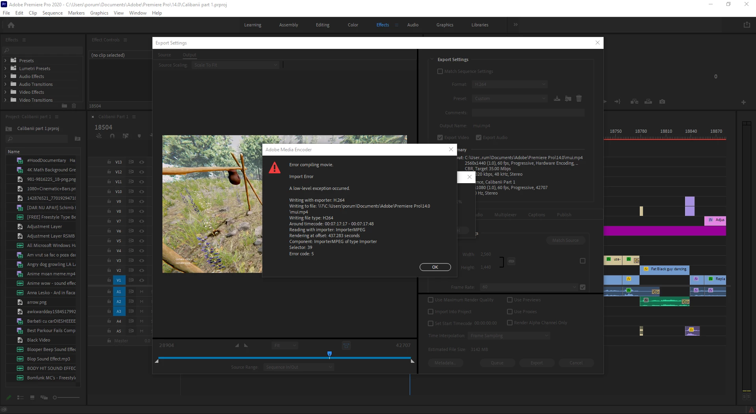Uncheck the Export Audio checkbox

[479, 137]
